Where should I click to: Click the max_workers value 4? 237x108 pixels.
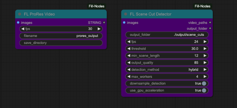pos(197,76)
